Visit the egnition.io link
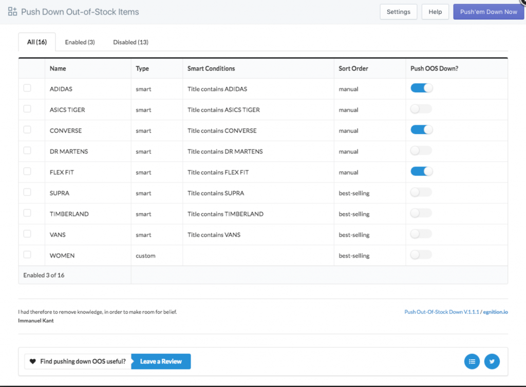The image size is (526, 387). click(x=495, y=312)
